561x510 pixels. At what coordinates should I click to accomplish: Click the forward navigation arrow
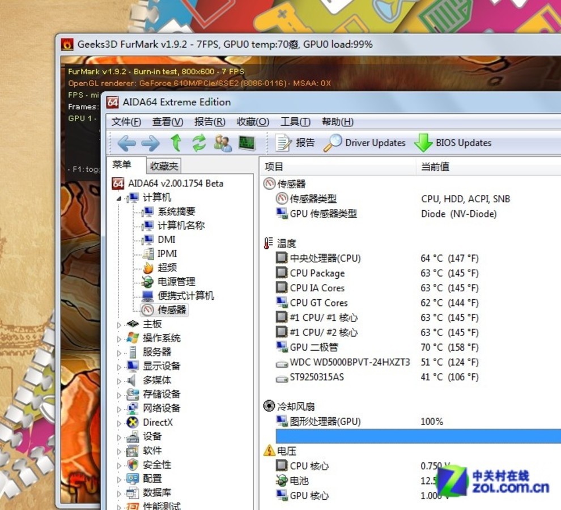tap(150, 143)
